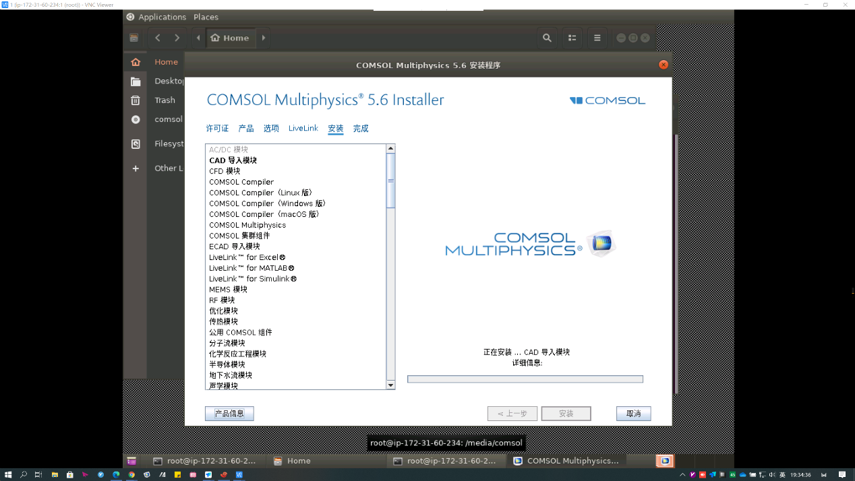Switch to the 完成 step tab
The height and width of the screenshot is (481, 855).
[x=361, y=129]
